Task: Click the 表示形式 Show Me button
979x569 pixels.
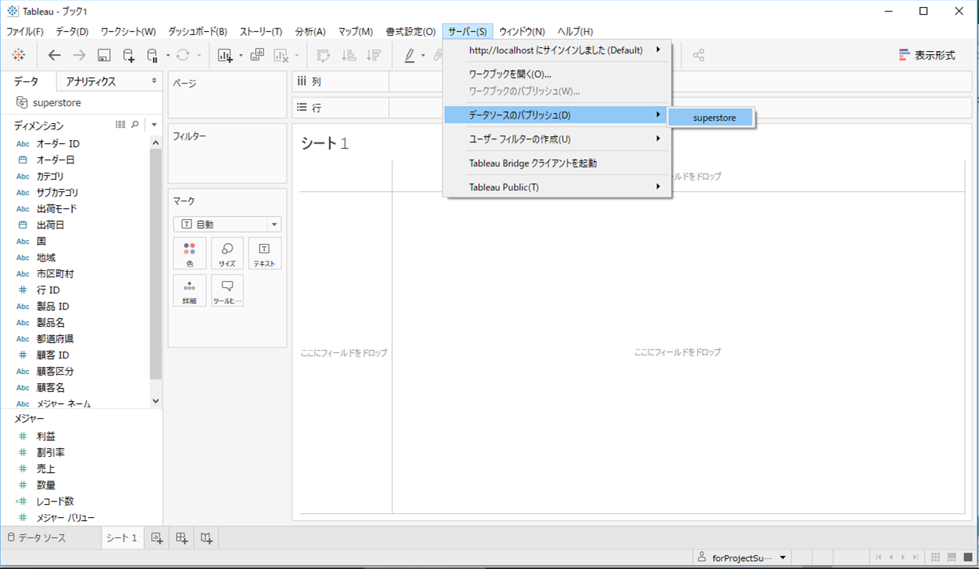Action: point(927,55)
